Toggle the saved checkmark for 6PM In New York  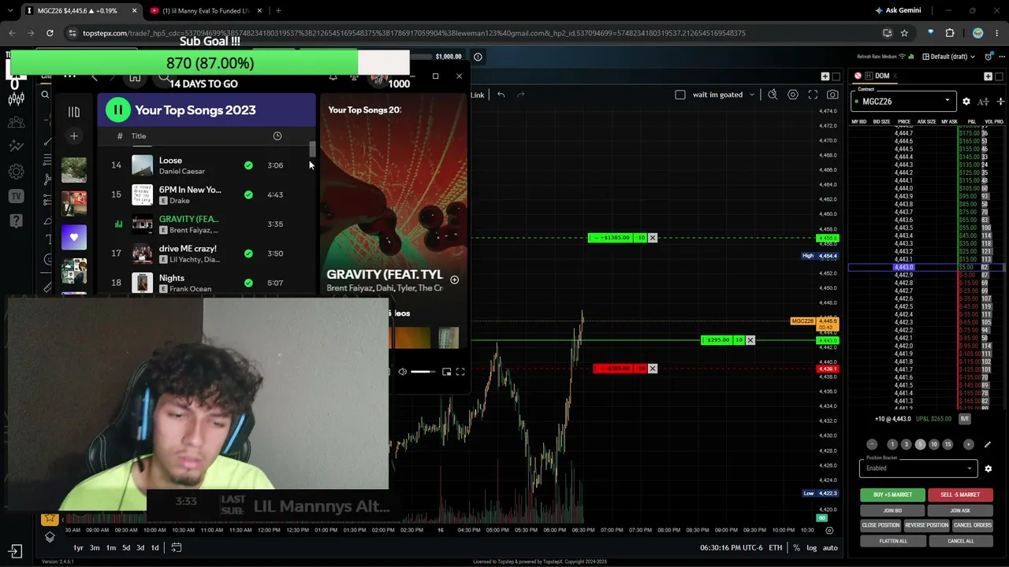pos(248,195)
